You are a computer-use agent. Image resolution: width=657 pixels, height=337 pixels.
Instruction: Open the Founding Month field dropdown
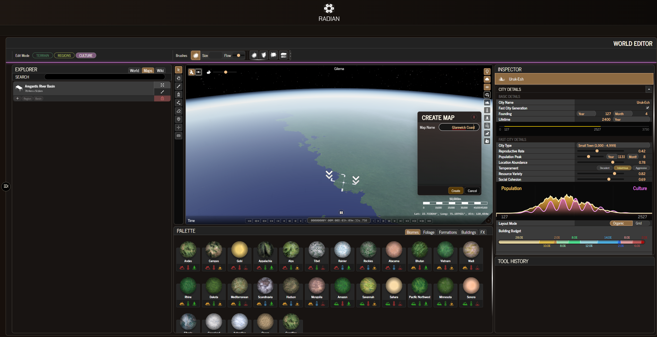tap(623, 114)
